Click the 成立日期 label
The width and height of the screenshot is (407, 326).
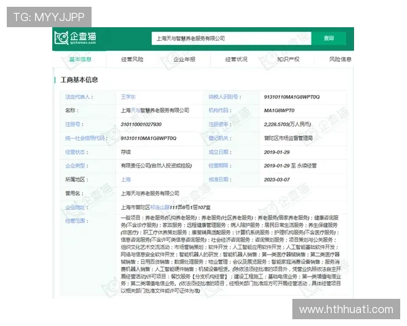point(220,152)
